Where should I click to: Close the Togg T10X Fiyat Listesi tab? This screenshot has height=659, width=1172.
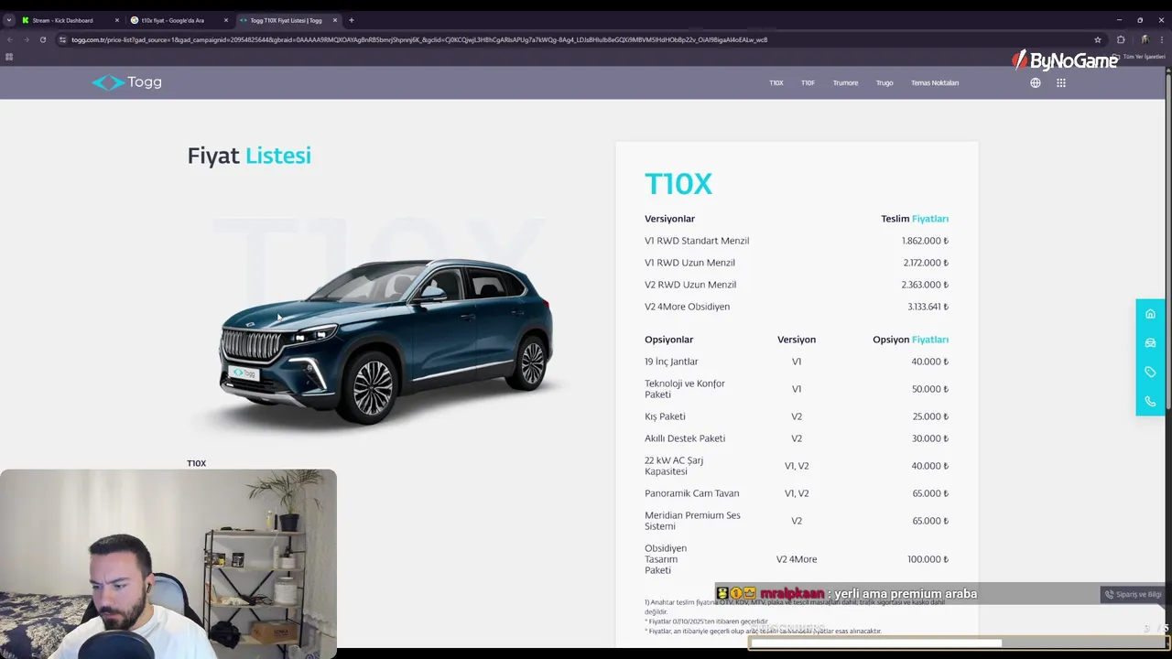click(334, 20)
